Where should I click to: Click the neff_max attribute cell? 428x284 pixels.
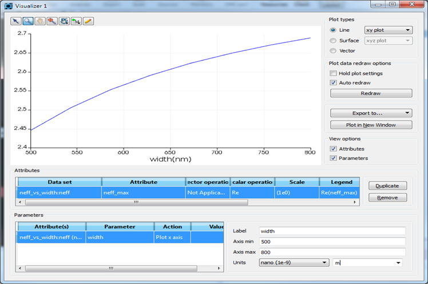[x=144, y=192]
